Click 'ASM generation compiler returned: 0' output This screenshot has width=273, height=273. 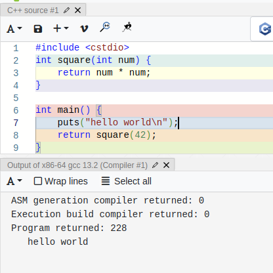tap(108, 200)
